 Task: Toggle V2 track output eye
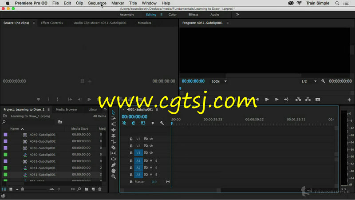[x=151, y=146]
